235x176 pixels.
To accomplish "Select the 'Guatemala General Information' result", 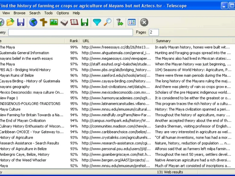I will (117, 53).
